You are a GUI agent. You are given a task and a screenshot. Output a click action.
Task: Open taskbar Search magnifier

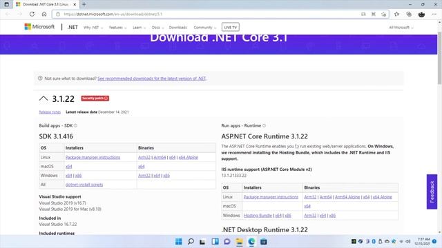(x=191, y=242)
